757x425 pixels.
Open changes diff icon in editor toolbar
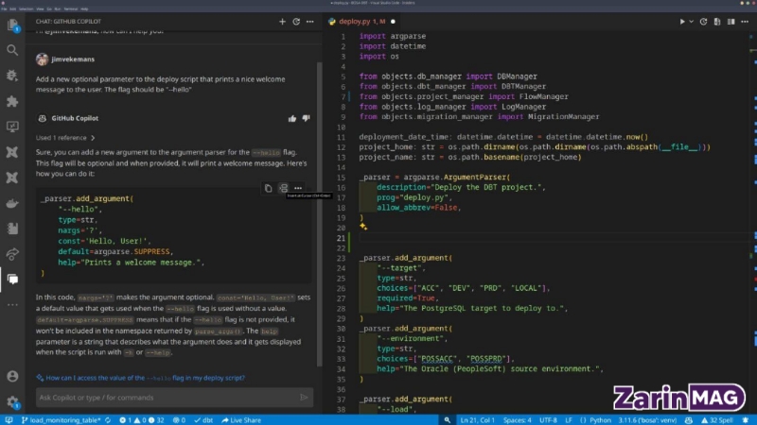pos(717,22)
